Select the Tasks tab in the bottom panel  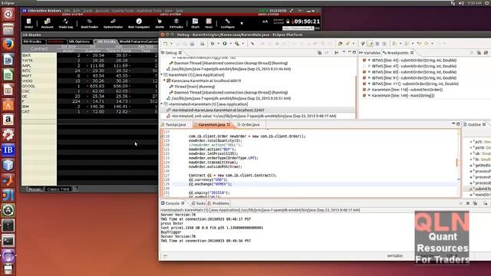[199, 203]
